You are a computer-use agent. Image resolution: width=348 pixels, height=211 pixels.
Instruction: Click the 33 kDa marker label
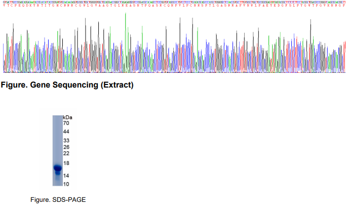coord(66,140)
